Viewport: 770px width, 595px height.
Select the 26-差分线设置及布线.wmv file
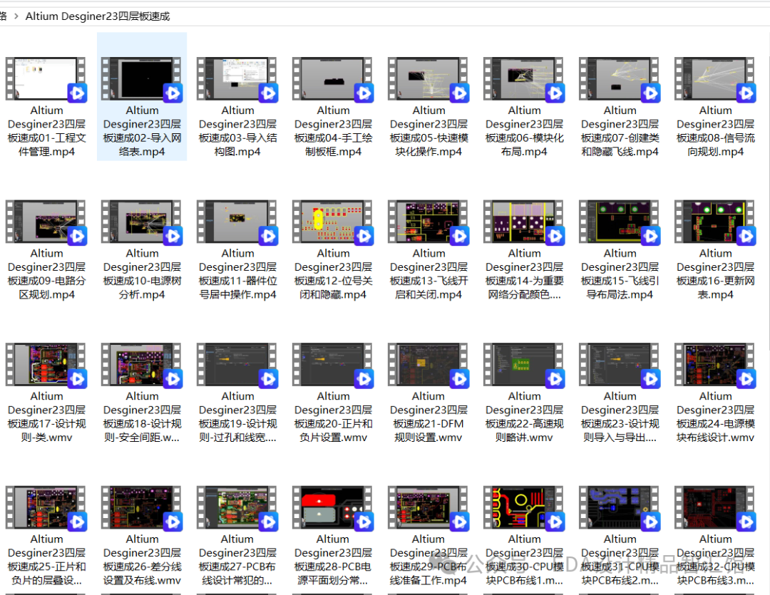(142, 508)
